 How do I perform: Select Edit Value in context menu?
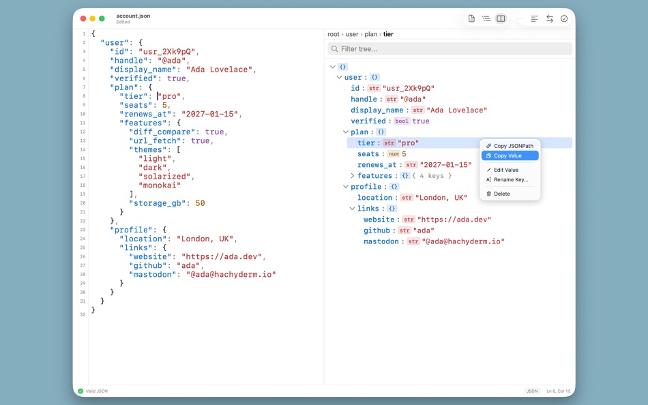point(510,170)
